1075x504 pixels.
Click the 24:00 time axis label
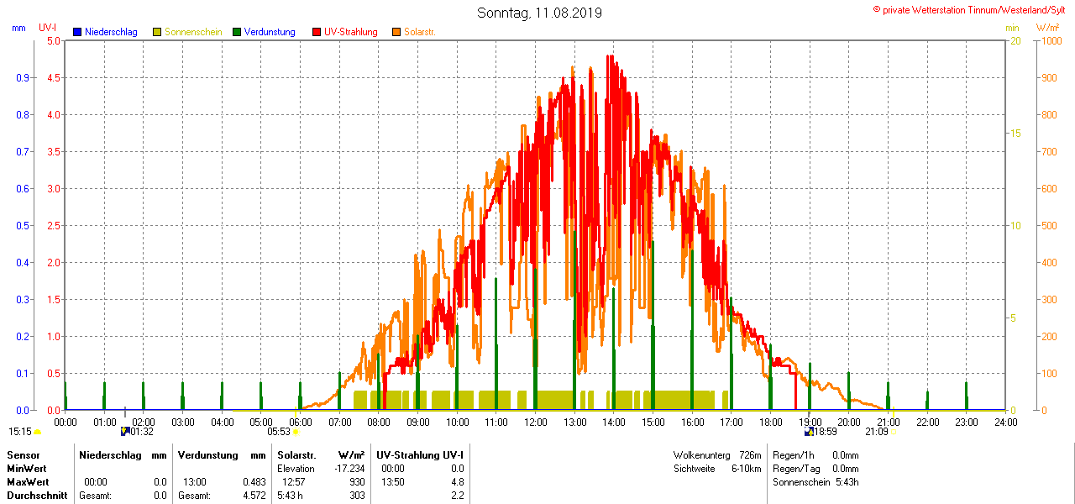click(1005, 422)
